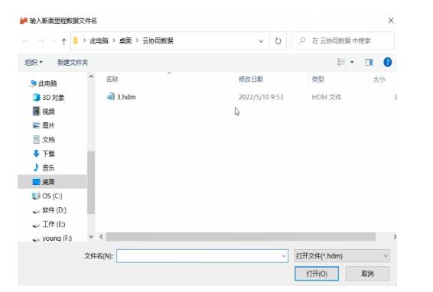The width and height of the screenshot is (433, 292).
Task: Refresh the 云协同数据 folder view
Action: tap(278, 41)
